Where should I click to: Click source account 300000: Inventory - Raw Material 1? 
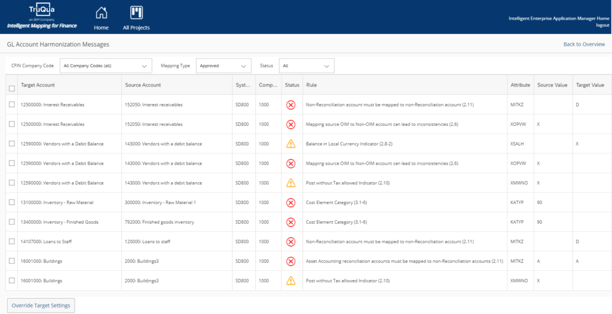(x=160, y=202)
